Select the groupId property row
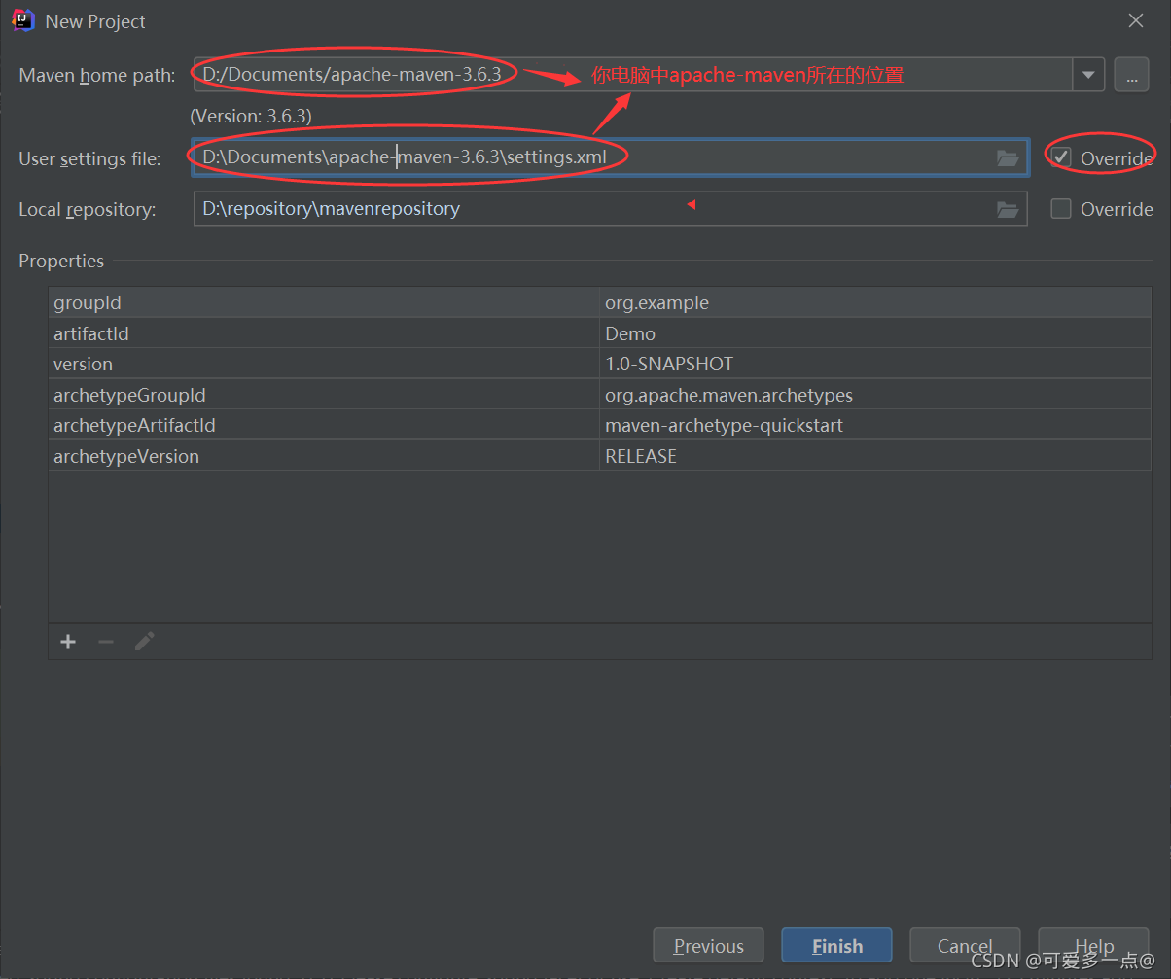The width and height of the screenshot is (1171, 979). [600, 302]
